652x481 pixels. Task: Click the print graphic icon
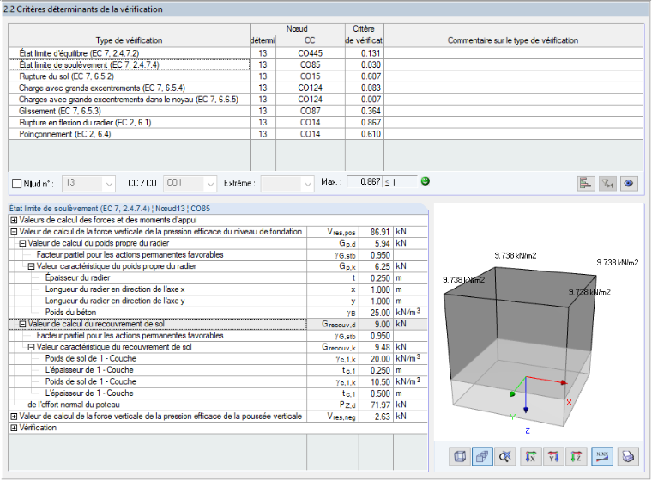pos(628,456)
